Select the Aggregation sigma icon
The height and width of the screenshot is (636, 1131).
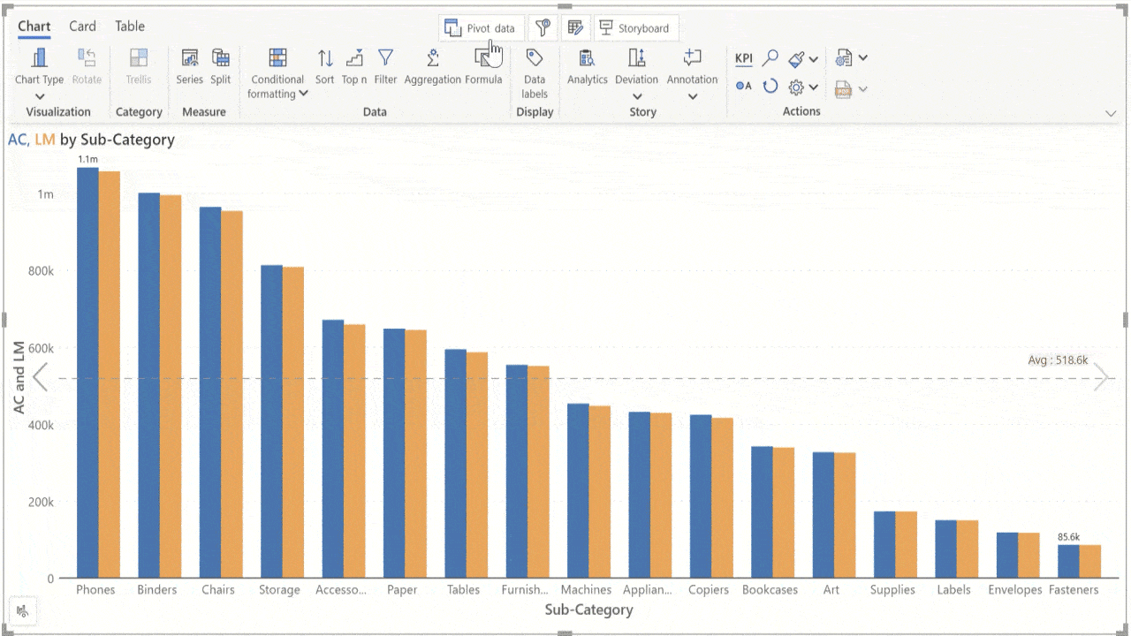point(432,59)
